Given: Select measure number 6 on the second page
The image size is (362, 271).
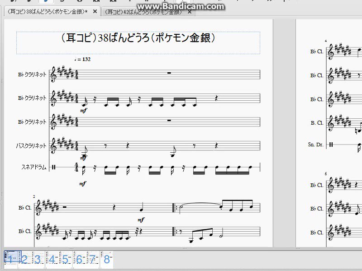Looking at the screenshot, I should (x=326, y=174).
